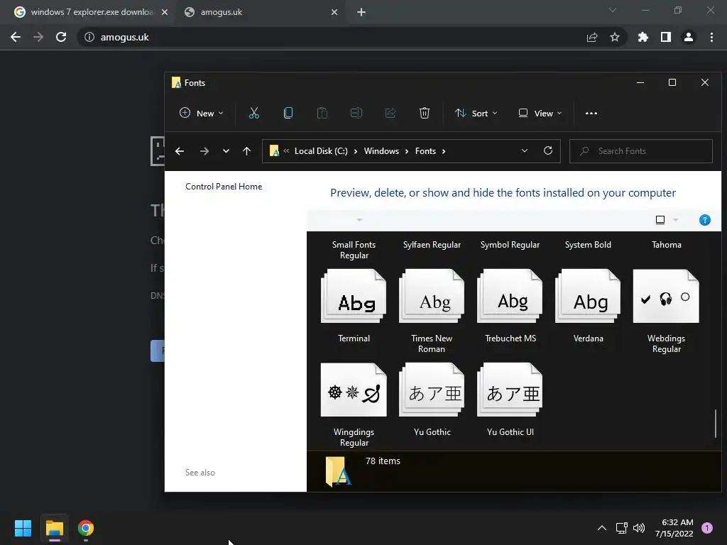The width and height of the screenshot is (727, 545).
Task: Click the Paste clipboard icon
Action: pyautogui.click(x=322, y=113)
